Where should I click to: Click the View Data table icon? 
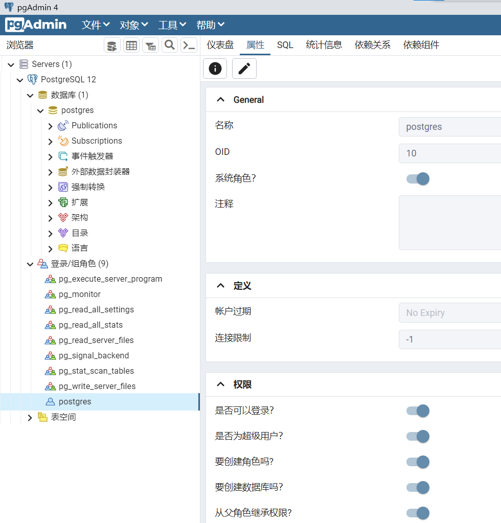pos(131,46)
